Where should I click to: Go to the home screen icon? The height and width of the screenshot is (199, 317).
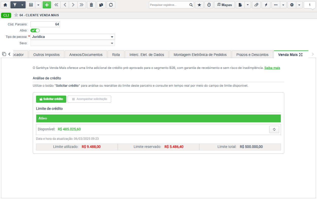pos(5,5)
